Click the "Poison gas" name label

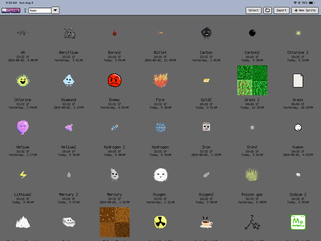tap(252, 194)
